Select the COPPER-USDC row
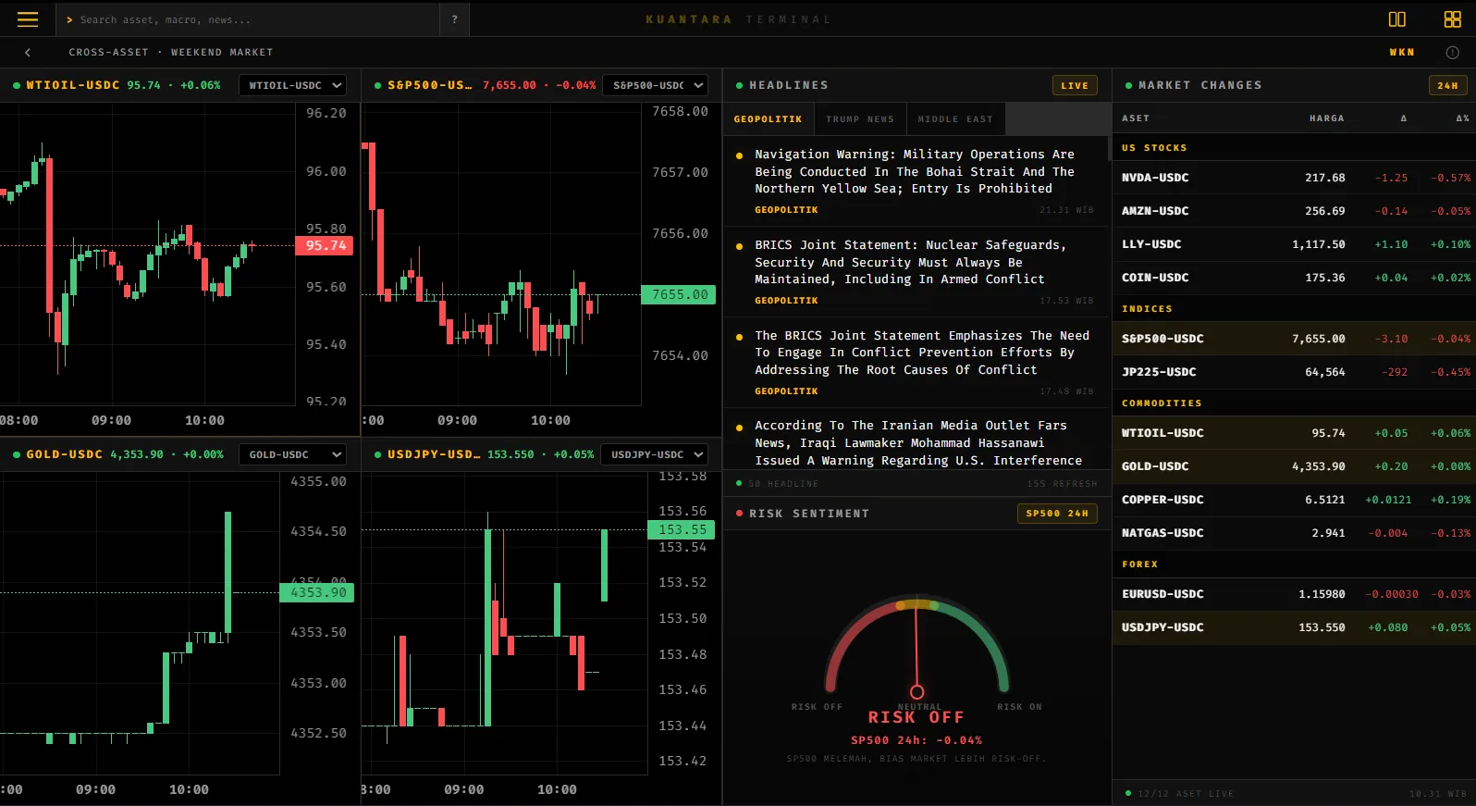The width and height of the screenshot is (1476, 806). coord(1294,500)
